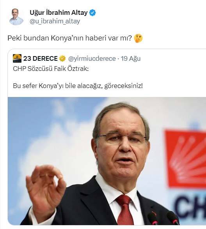Open the @u_ibrahim_altay handle
The width and height of the screenshot is (206, 229).
(55, 21)
